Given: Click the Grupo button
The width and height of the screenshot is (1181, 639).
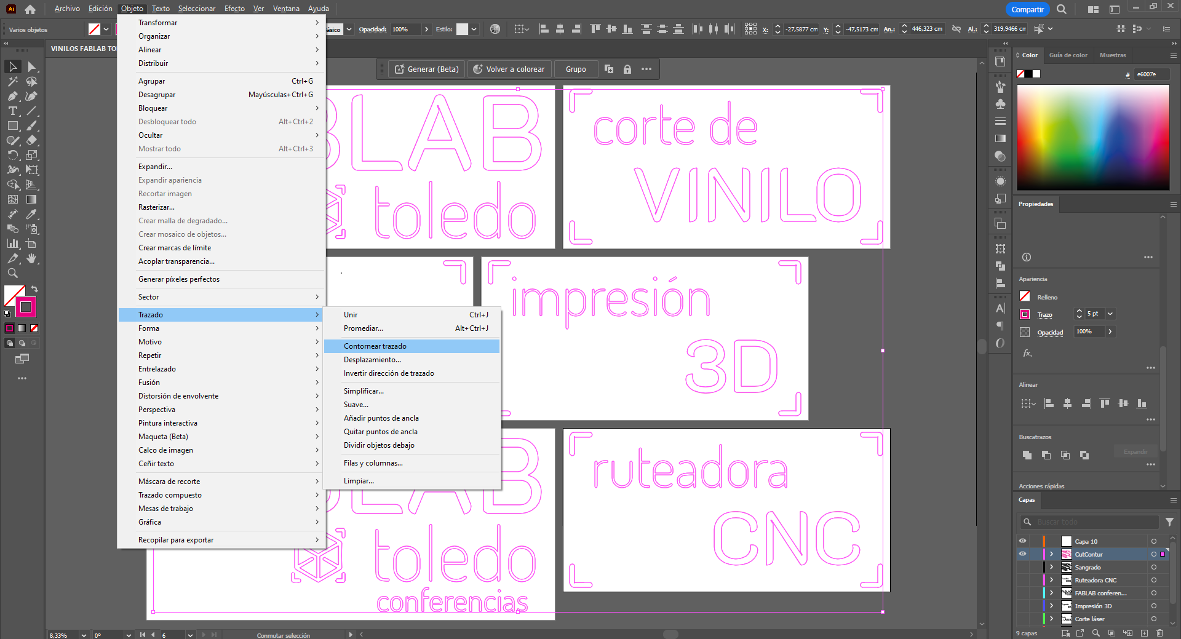Looking at the screenshot, I should [576, 69].
